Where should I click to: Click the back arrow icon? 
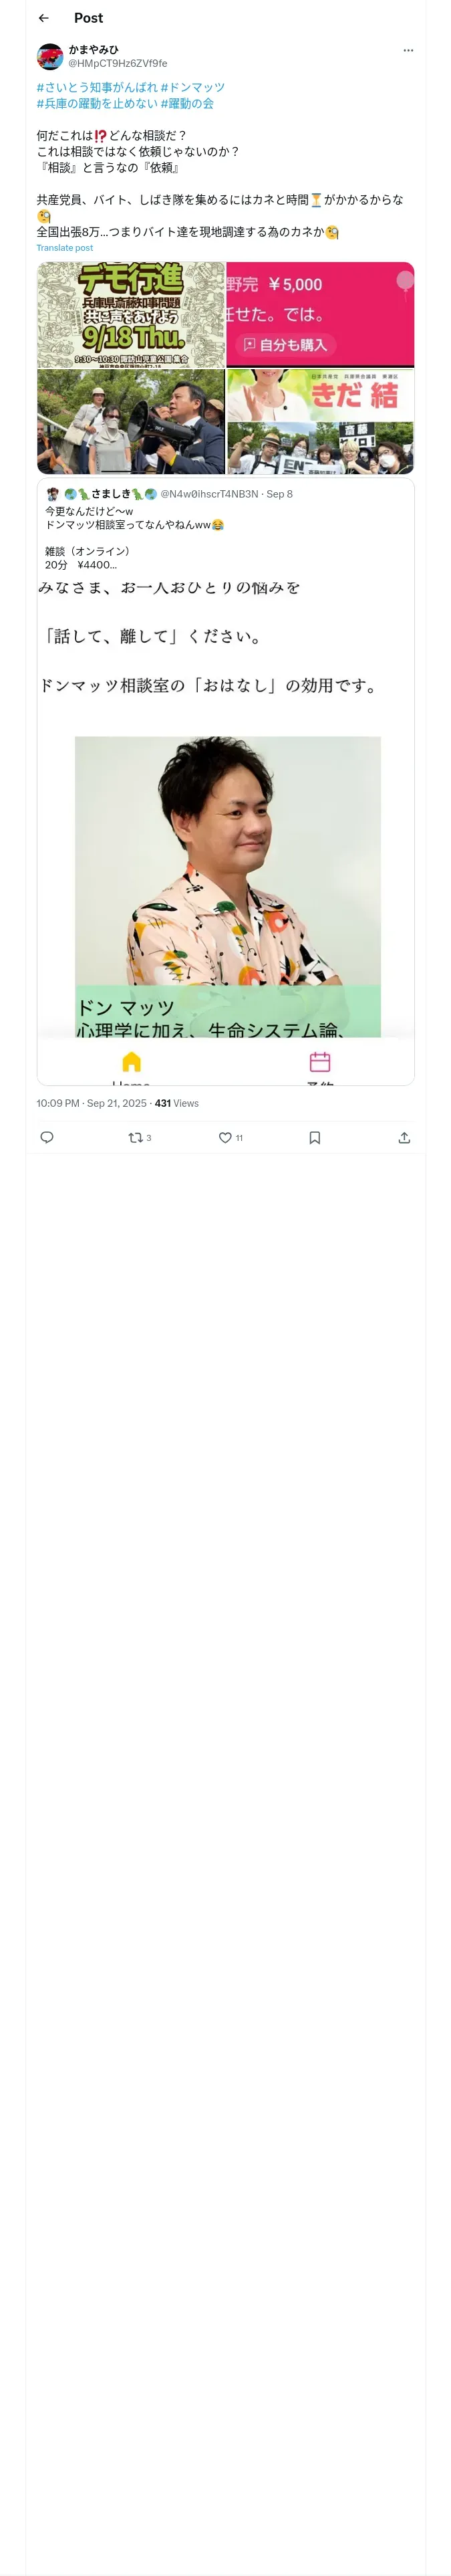click(43, 18)
